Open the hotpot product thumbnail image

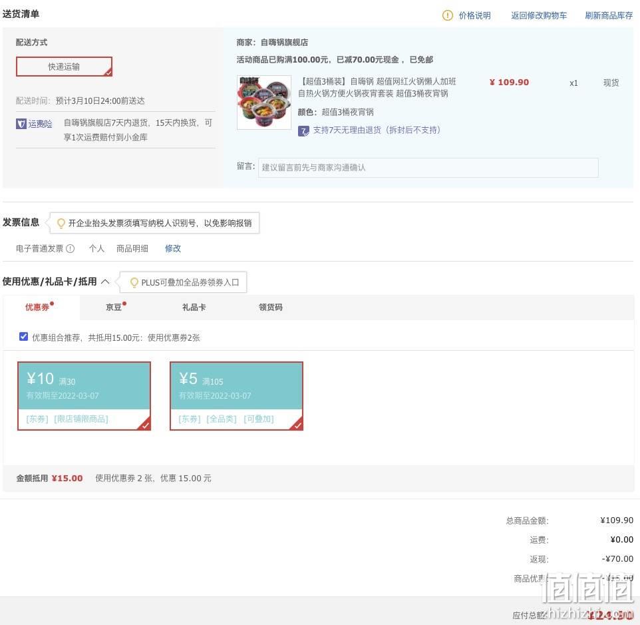[264, 103]
